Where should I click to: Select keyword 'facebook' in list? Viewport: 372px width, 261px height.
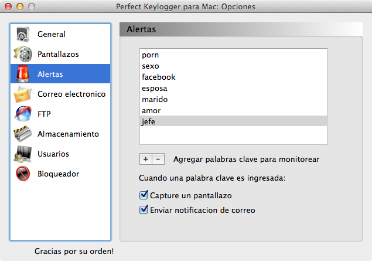(233, 77)
